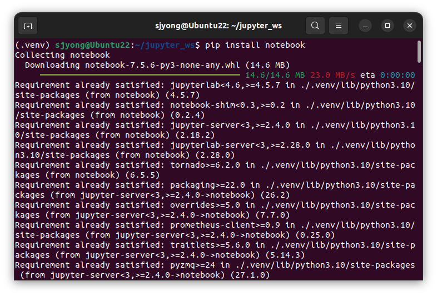Minimize the terminal window

click(x=365, y=26)
